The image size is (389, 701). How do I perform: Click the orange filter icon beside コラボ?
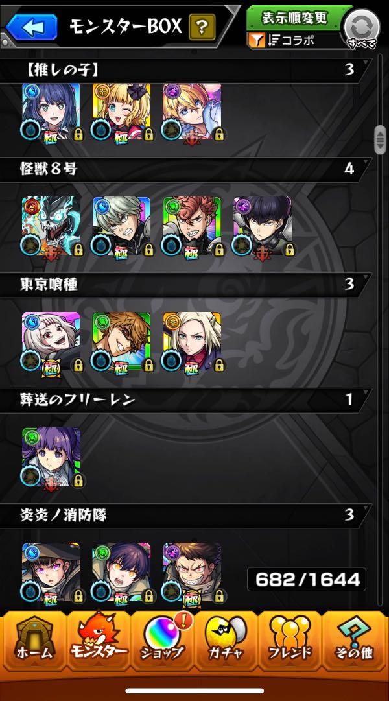coord(257,41)
